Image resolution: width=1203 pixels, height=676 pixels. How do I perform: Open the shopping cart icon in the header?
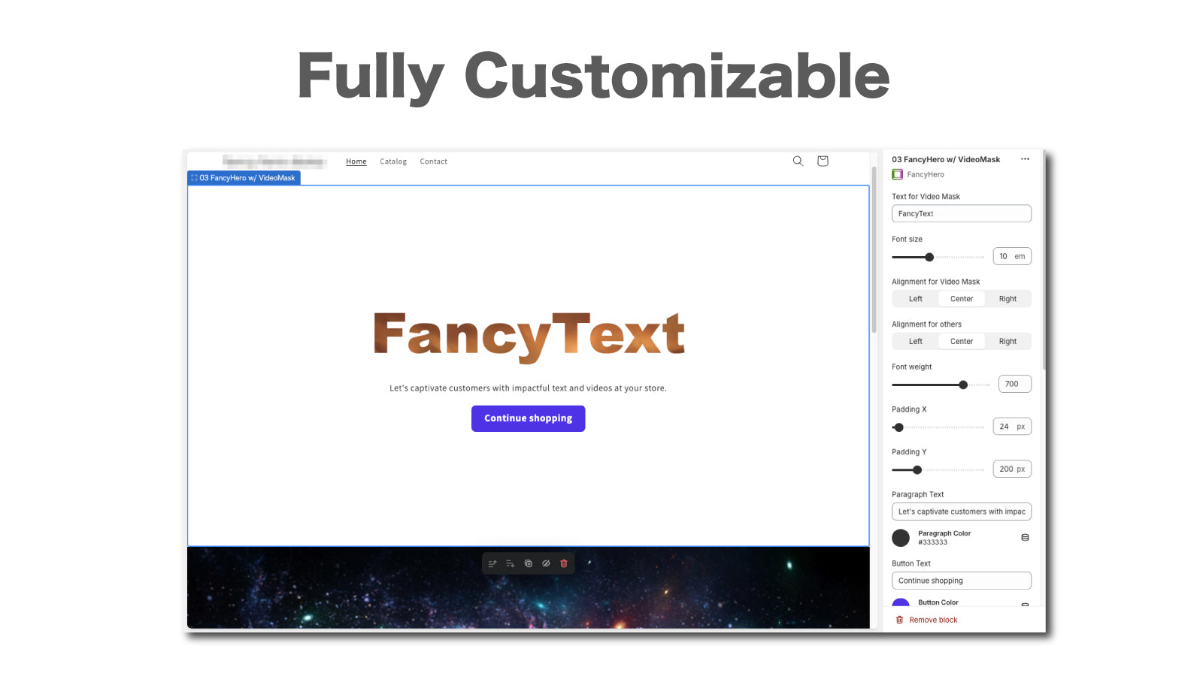[822, 161]
